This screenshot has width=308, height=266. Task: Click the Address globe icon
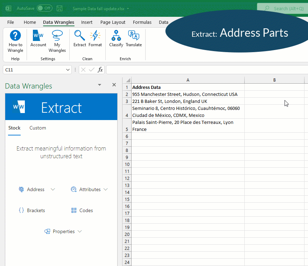coord(21,189)
